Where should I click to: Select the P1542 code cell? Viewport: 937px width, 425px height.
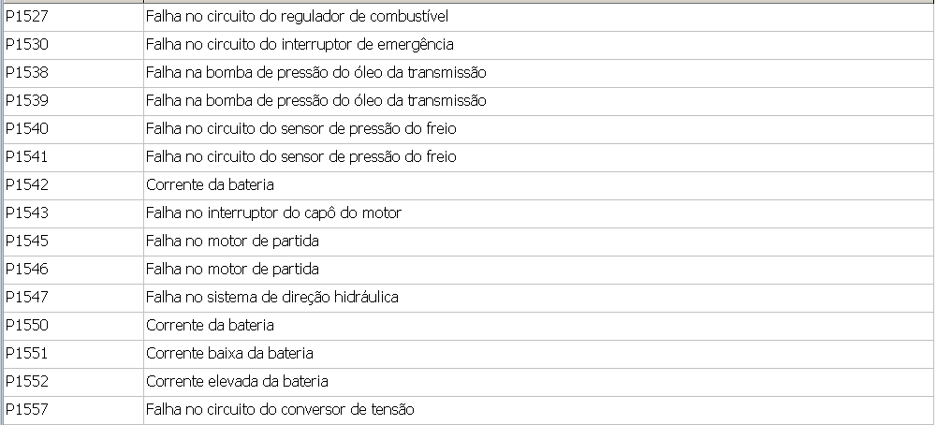coord(27,185)
